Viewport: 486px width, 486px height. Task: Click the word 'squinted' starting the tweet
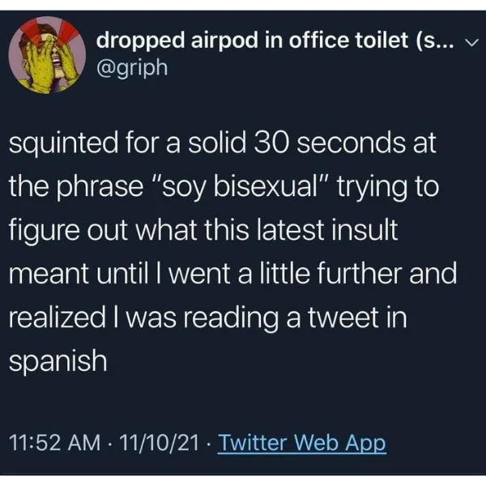click(63, 144)
